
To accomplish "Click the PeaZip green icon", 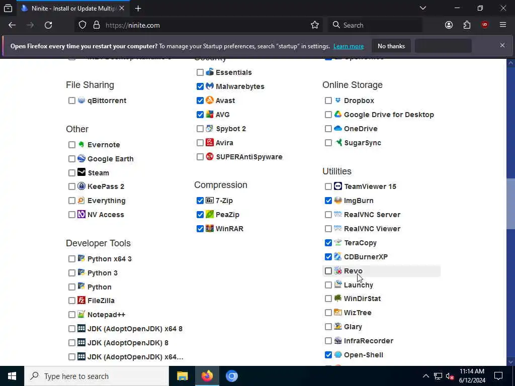I will coord(210,214).
